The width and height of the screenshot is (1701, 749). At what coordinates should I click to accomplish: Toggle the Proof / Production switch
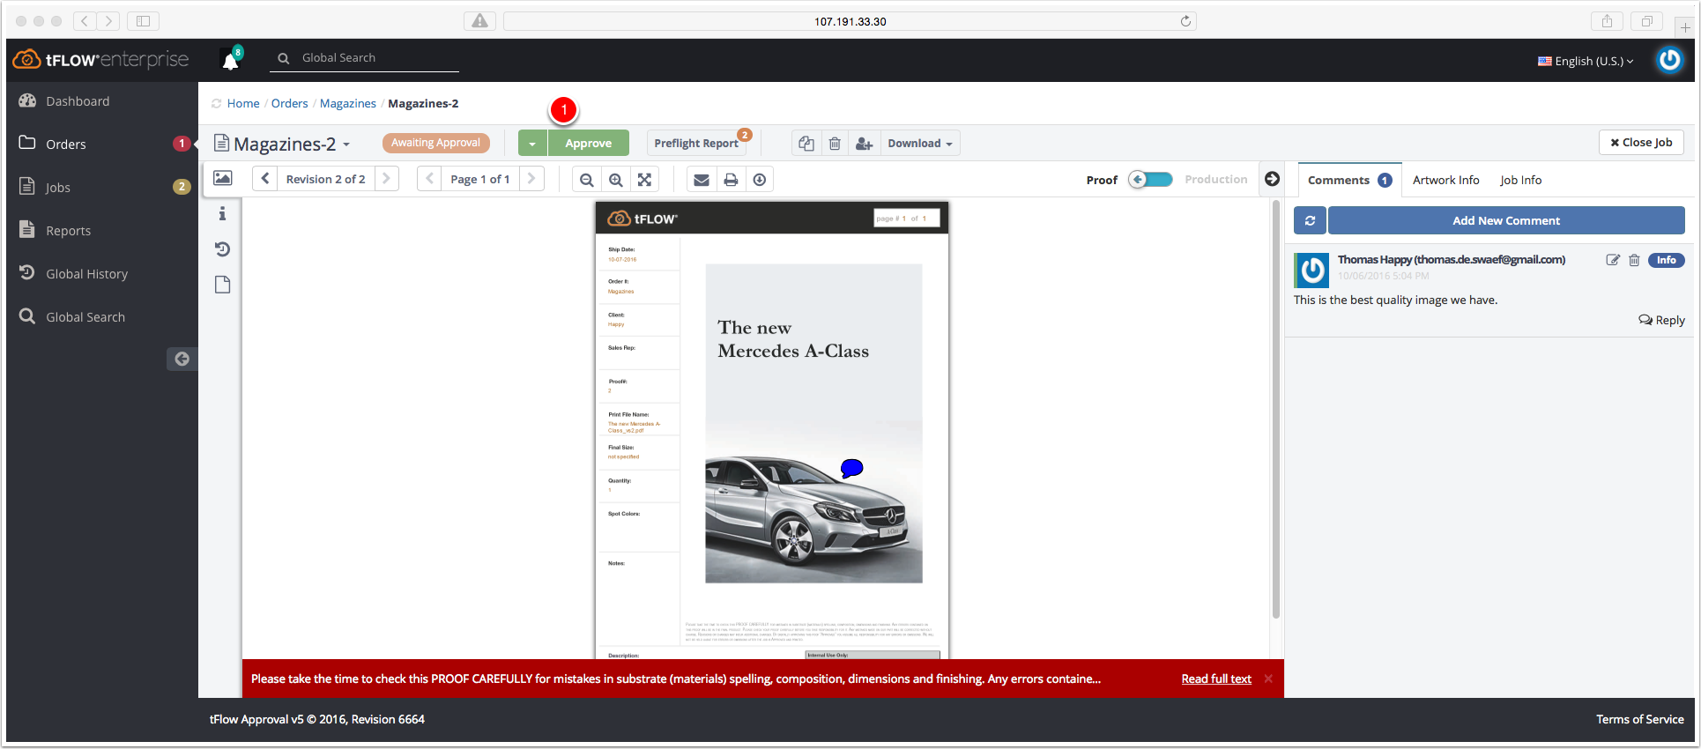1151,180
